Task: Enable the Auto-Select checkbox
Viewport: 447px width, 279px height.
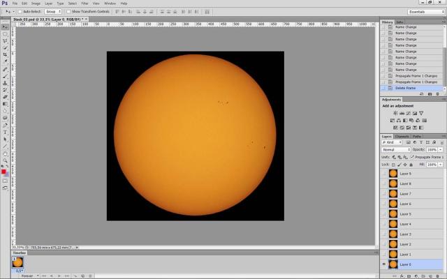Action: click(x=20, y=11)
